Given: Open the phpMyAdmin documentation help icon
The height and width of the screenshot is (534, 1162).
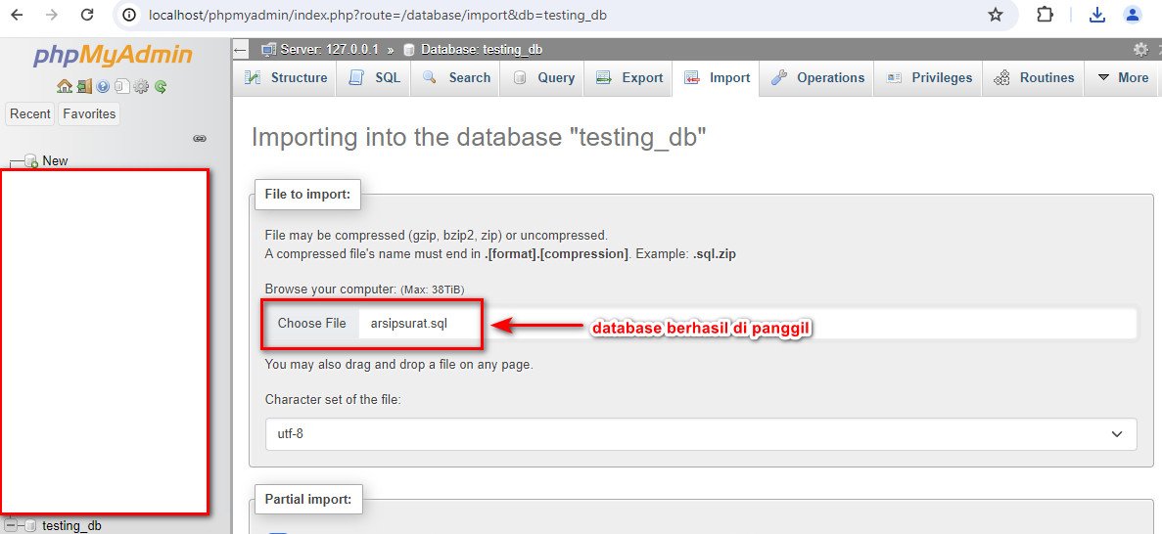Looking at the screenshot, I should coord(103,87).
